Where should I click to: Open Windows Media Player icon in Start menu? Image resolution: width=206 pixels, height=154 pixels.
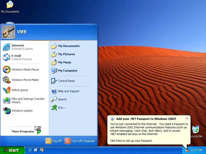7,69
